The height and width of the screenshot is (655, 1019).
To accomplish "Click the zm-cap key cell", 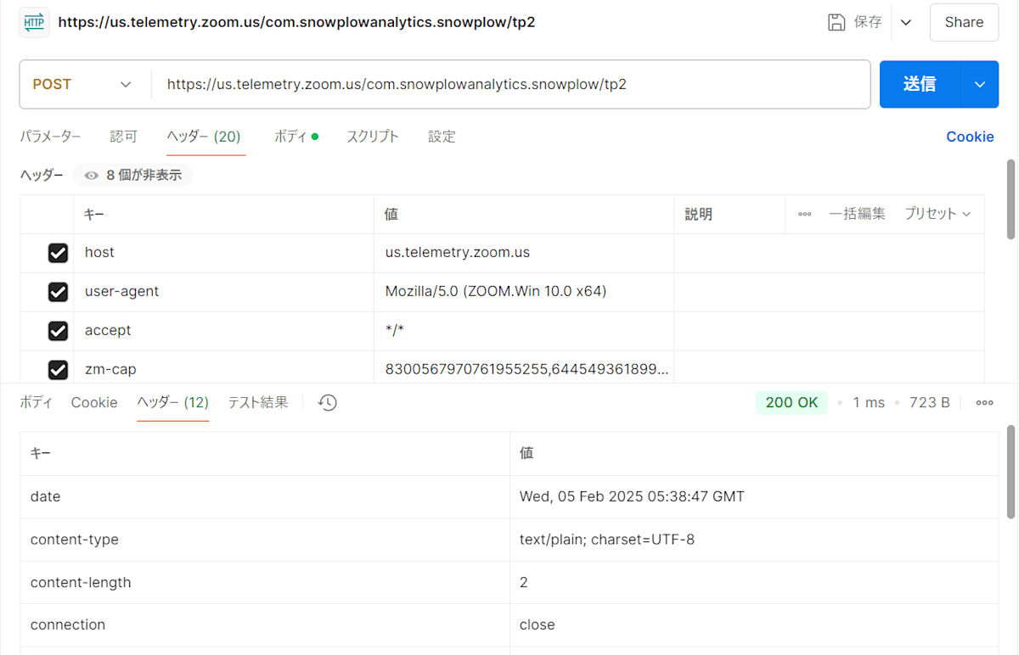I will [x=223, y=368].
